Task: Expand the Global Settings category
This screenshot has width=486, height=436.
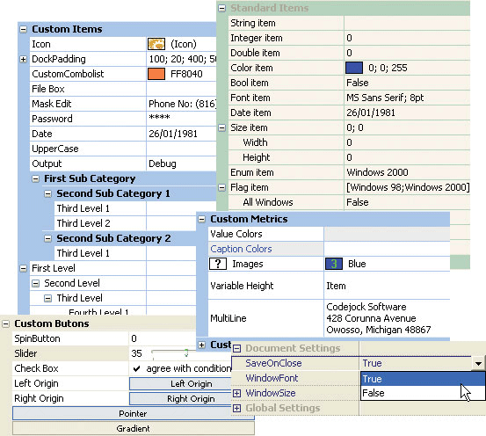Action: click(x=236, y=409)
